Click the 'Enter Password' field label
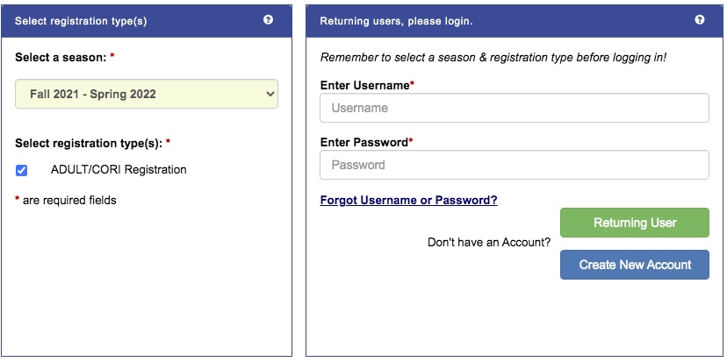The image size is (727, 362). pos(366,143)
